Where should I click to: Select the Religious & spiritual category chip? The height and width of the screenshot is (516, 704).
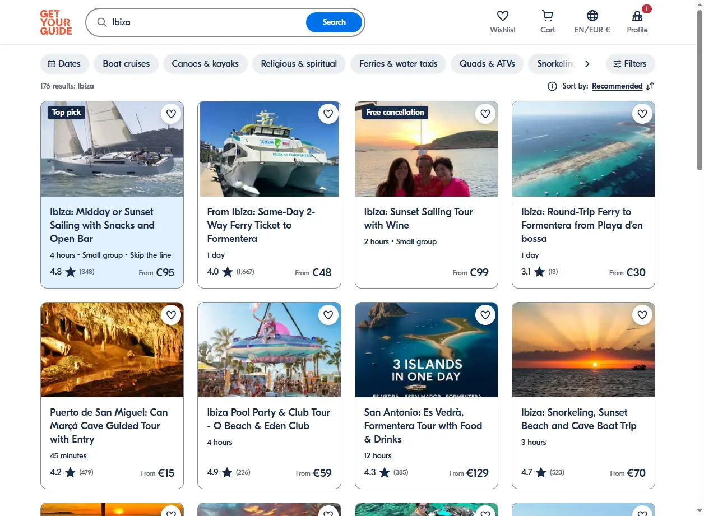coord(299,64)
